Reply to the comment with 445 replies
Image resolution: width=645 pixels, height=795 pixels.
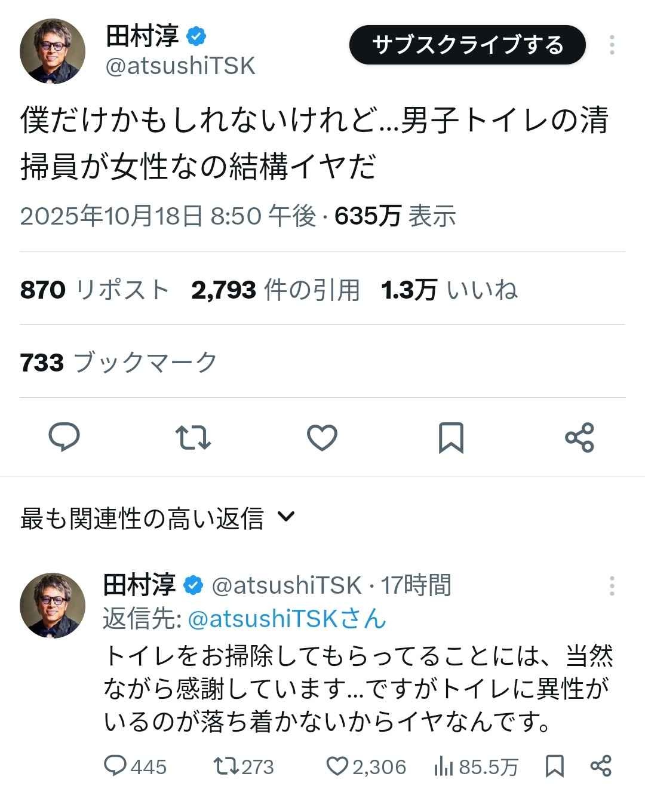point(115,766)
